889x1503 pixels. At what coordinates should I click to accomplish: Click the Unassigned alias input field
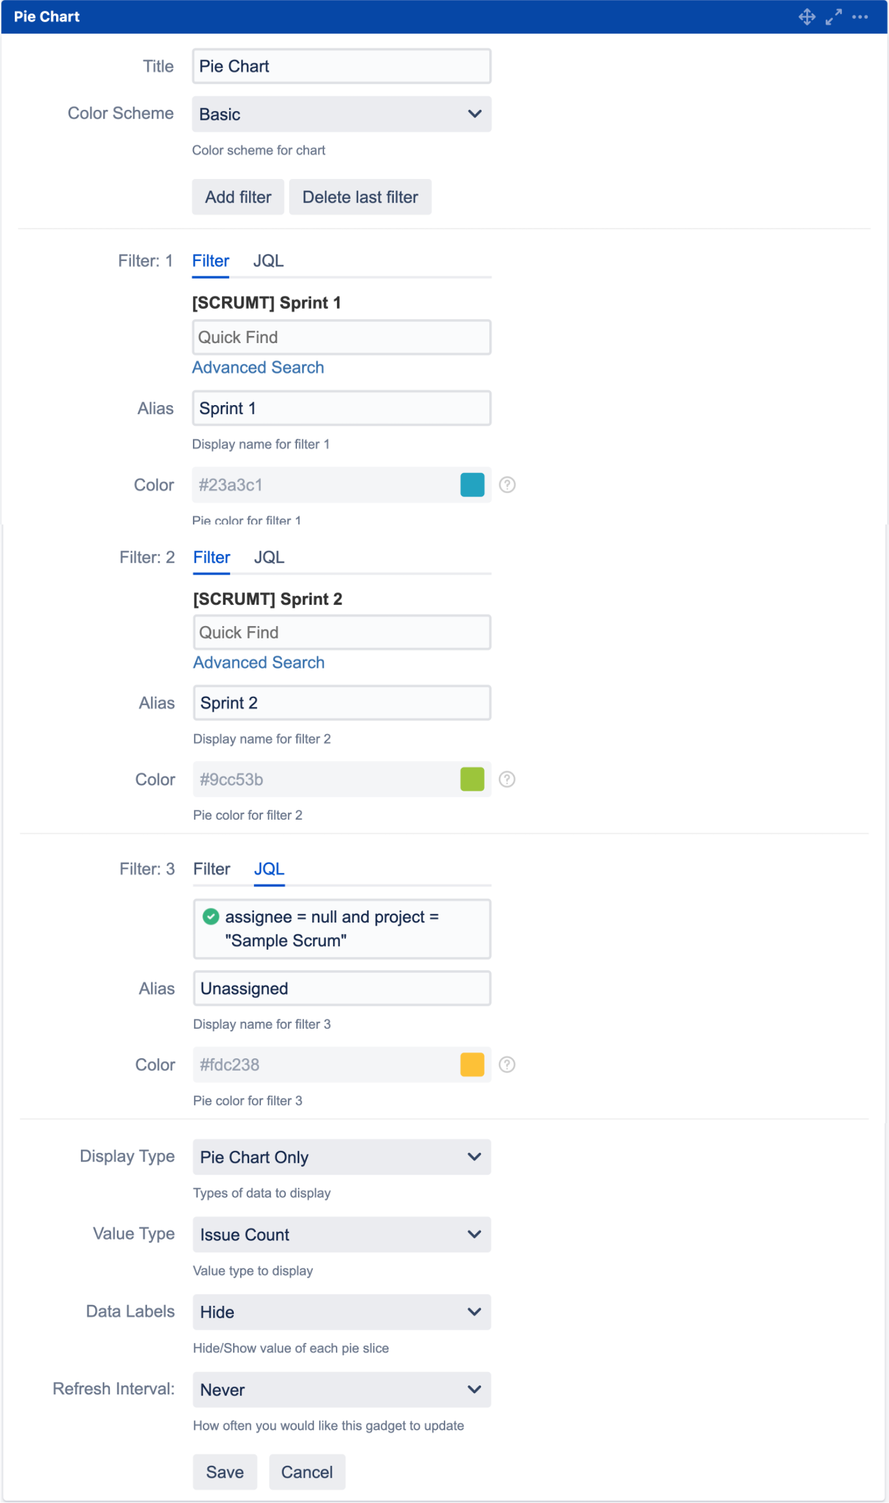(341, 988)
